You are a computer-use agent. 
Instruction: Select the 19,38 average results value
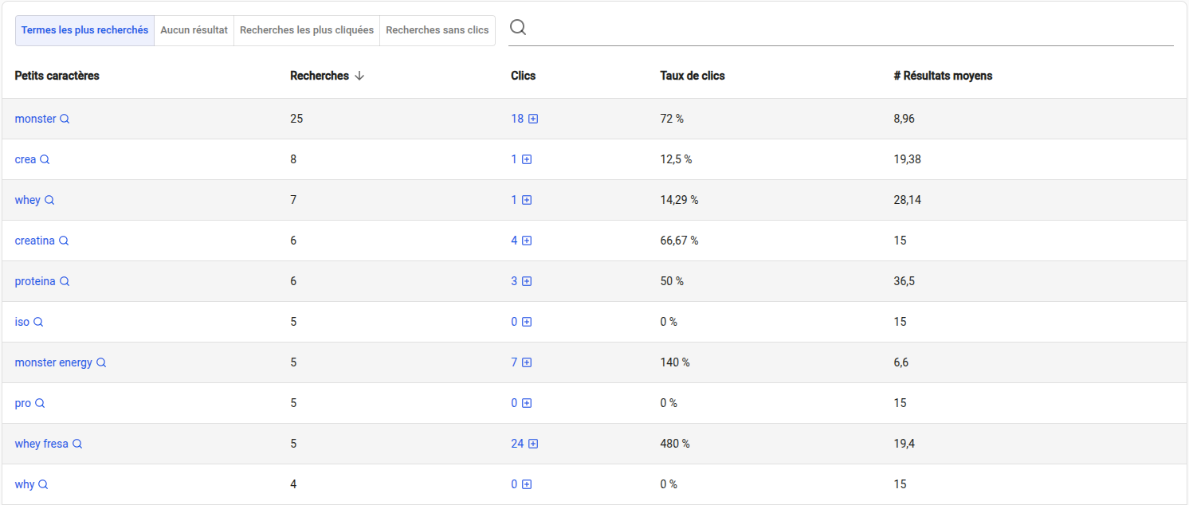(908, 159)
